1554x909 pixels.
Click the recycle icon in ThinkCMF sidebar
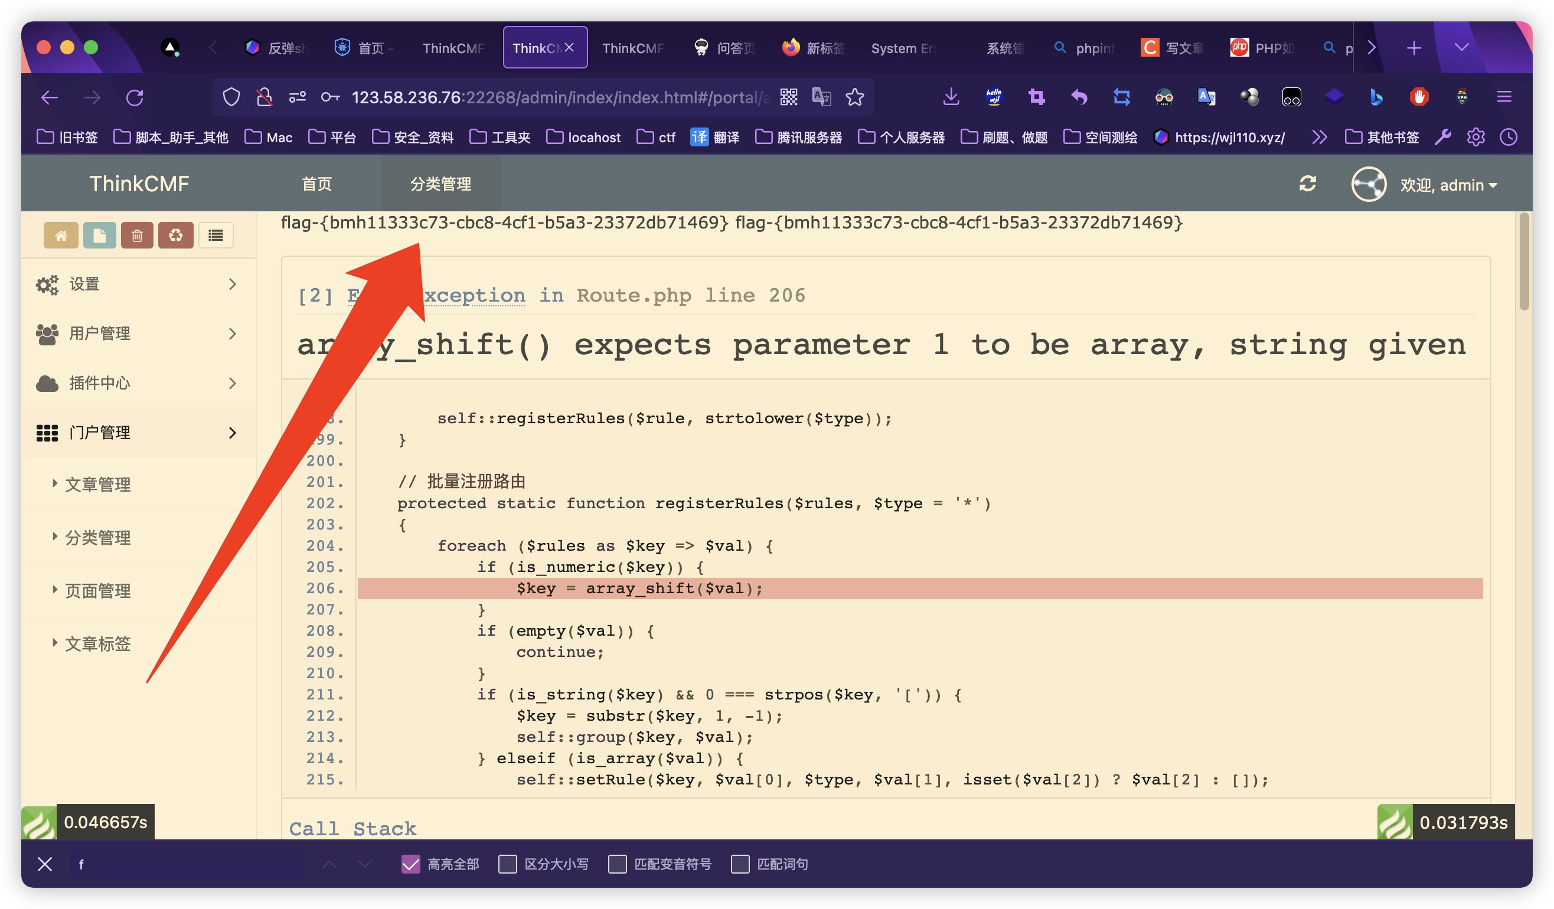(x=176, y=235)
